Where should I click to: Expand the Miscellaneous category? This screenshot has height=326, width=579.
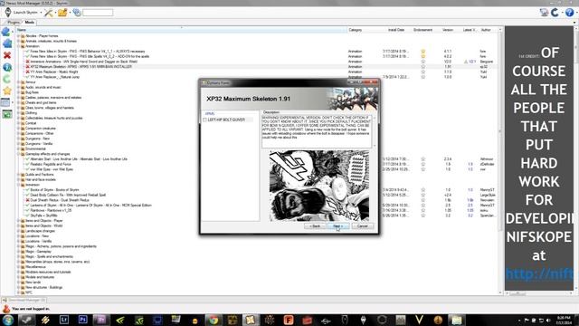coord(18,266)
